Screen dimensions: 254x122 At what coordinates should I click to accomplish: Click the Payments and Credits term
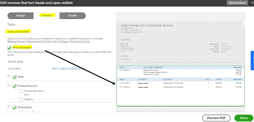(40, 42)
